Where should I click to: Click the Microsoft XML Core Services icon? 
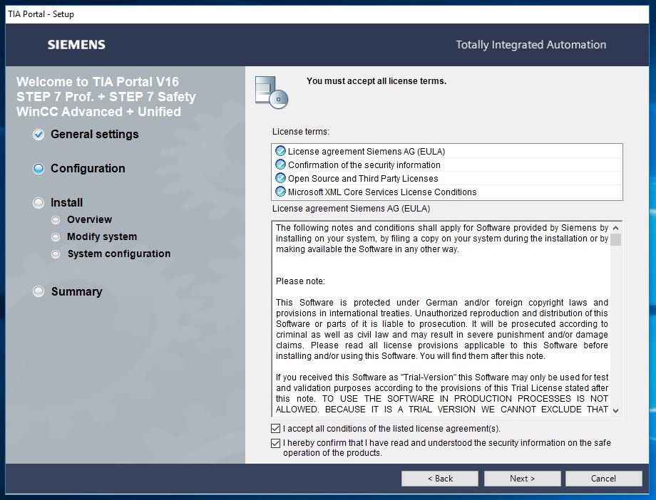(x=280, y=192)
